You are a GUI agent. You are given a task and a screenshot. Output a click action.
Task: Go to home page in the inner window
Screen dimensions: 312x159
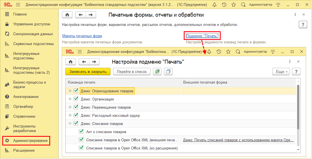(x=70, y=62)
